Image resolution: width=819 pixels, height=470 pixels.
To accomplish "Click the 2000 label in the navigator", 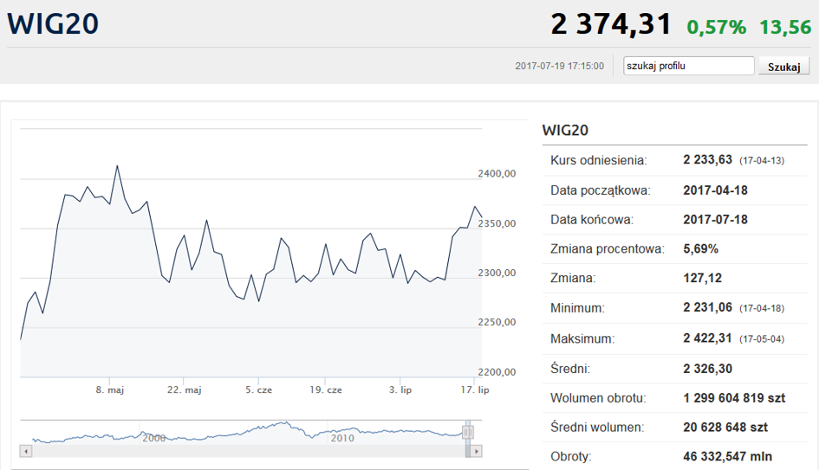I will click(x=154, y=438).
